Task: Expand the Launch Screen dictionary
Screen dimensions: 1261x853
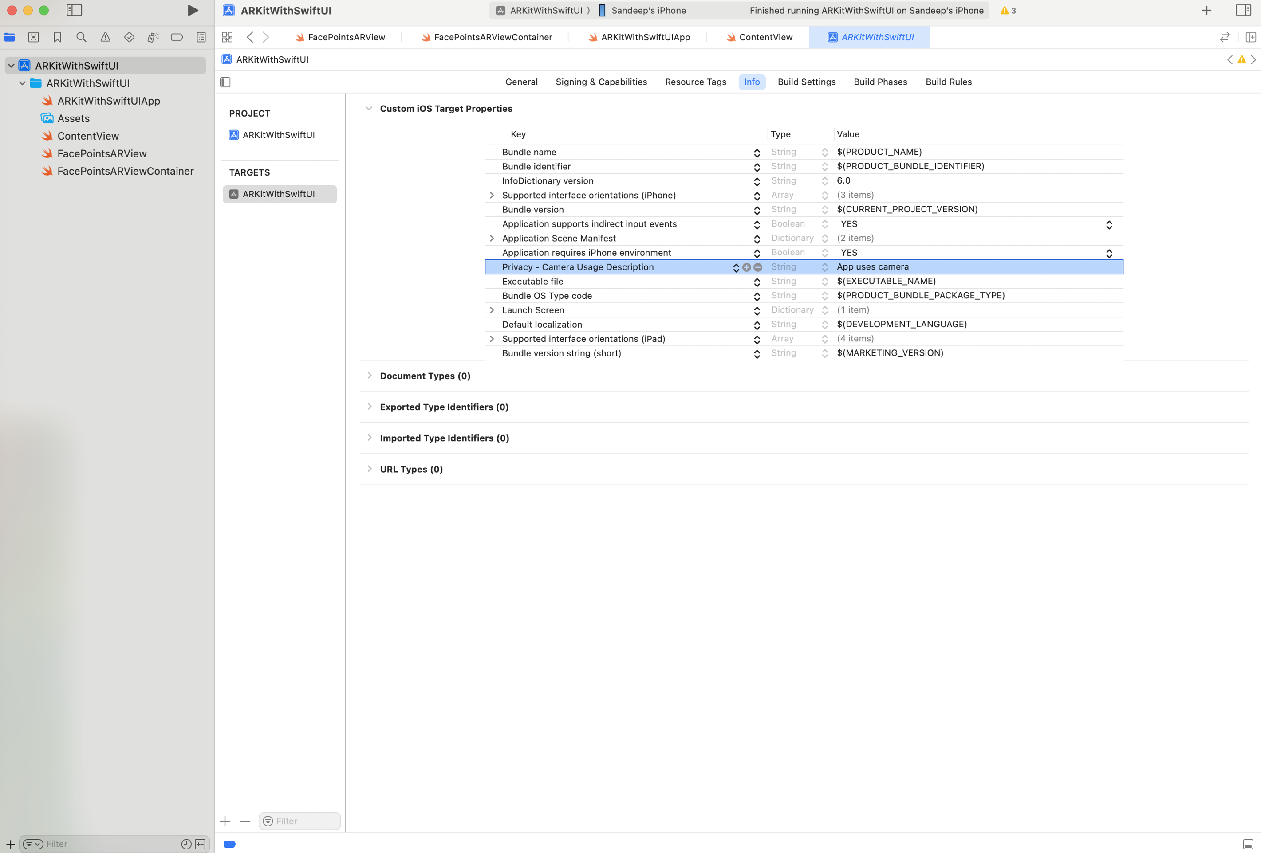Action: pos(492,310)
